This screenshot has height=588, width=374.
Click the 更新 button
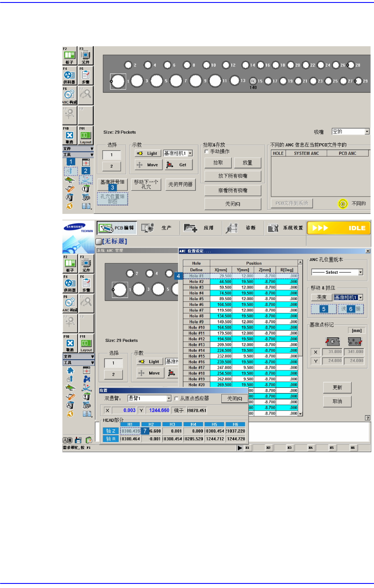point(337,387)
